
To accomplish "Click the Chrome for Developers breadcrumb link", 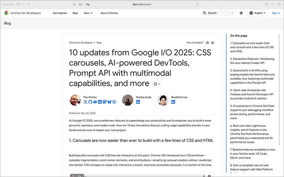I will pos(81,43).
